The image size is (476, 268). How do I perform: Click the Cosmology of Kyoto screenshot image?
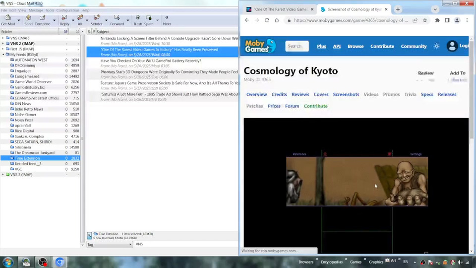tap(357, 182)
